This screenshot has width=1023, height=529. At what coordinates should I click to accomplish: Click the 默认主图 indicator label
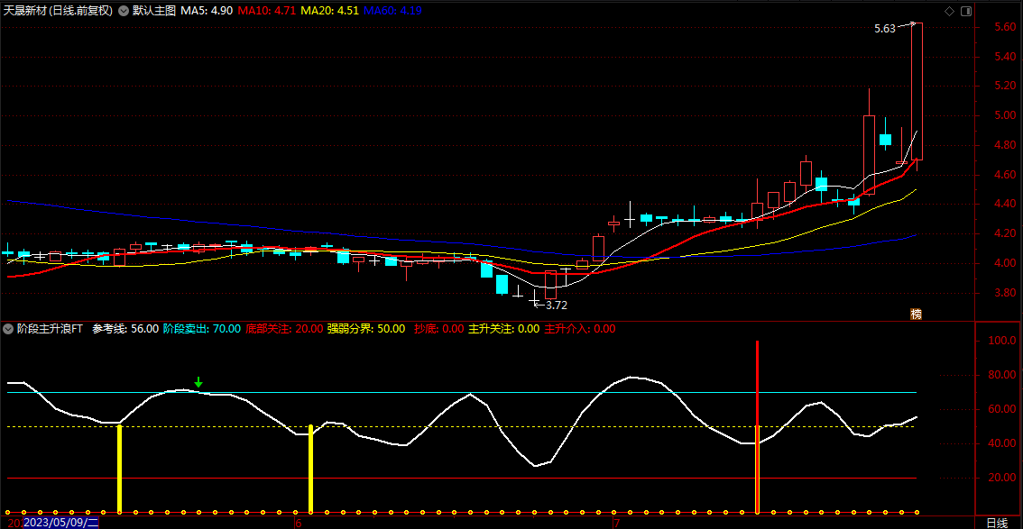click(x=153, y=11)
